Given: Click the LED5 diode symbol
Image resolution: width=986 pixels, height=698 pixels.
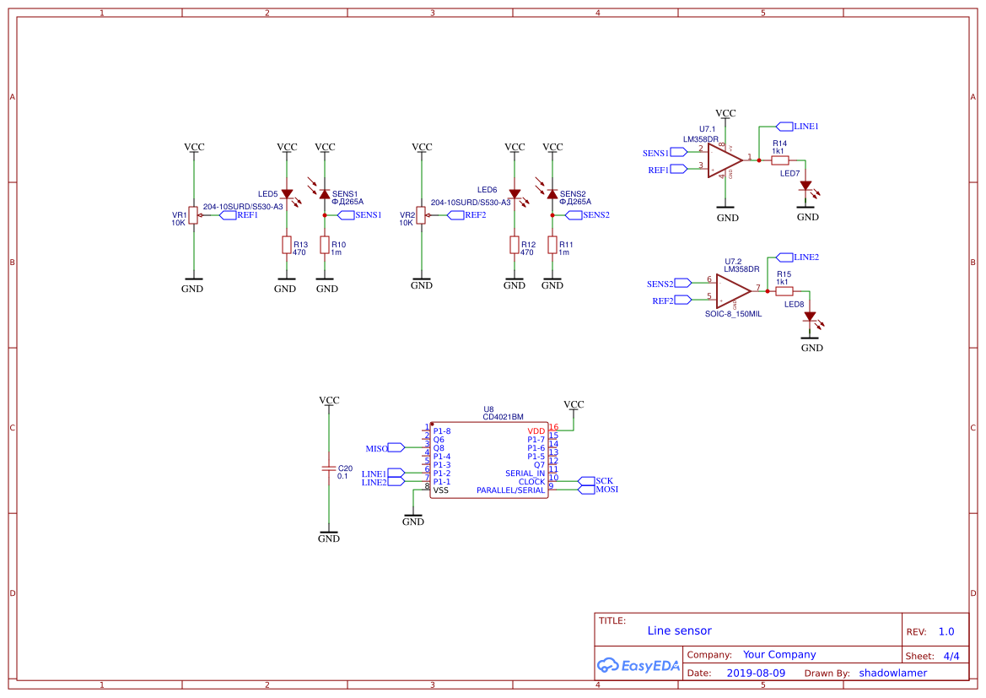Looking at the screenshot, I should point(285,195).
